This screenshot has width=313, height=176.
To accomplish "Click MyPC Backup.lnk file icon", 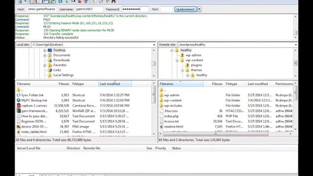I will (x=19, y=100).
